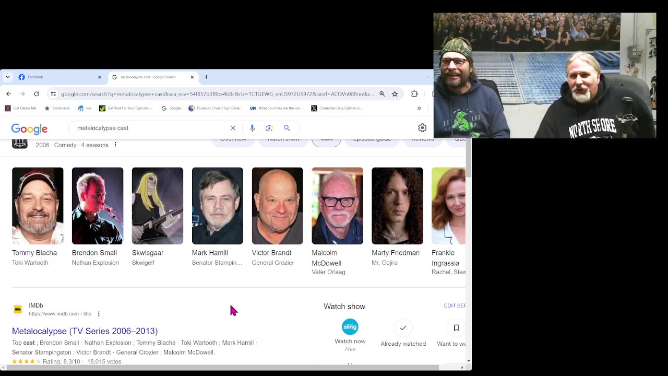668x376 pixels.
Task: Open EDIT SERVICES link in Watch show
Action: (x=455, y=305)
